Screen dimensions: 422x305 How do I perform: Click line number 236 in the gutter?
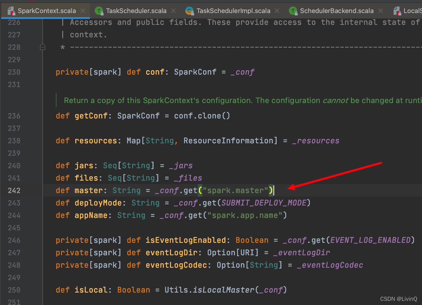coord(14,116)
